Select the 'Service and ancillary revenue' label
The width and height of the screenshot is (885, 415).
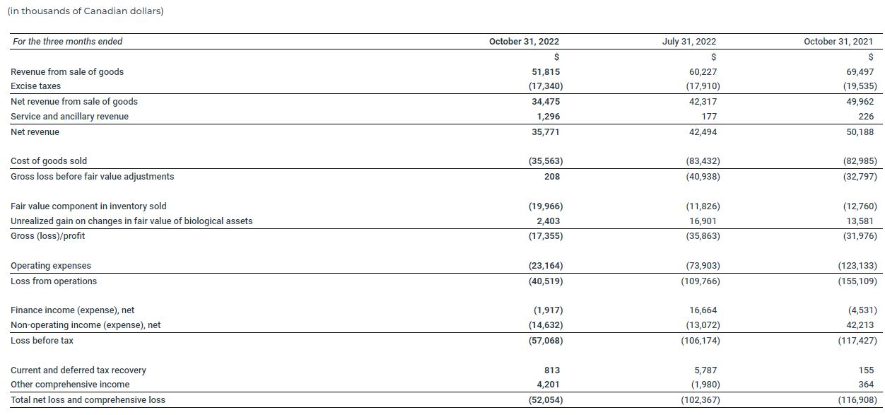[69, 117]
